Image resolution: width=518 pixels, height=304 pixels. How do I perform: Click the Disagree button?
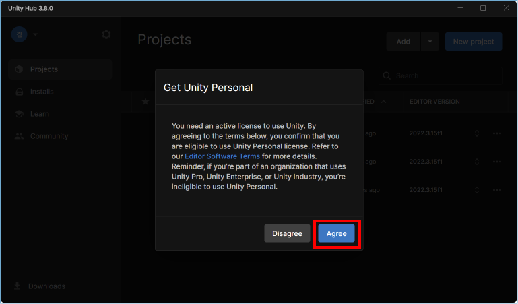coord(287,233)
